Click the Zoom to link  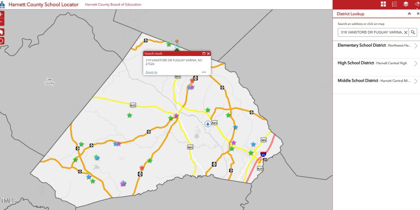151,72
